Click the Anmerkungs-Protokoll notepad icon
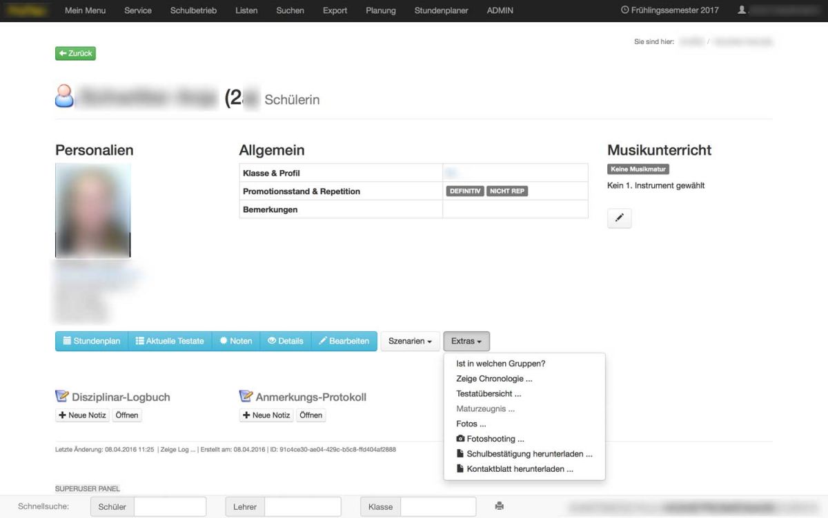 point(246,397)
